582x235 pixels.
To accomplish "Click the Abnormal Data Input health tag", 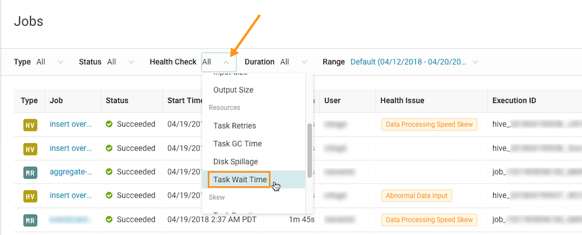I will pos(416,195).
